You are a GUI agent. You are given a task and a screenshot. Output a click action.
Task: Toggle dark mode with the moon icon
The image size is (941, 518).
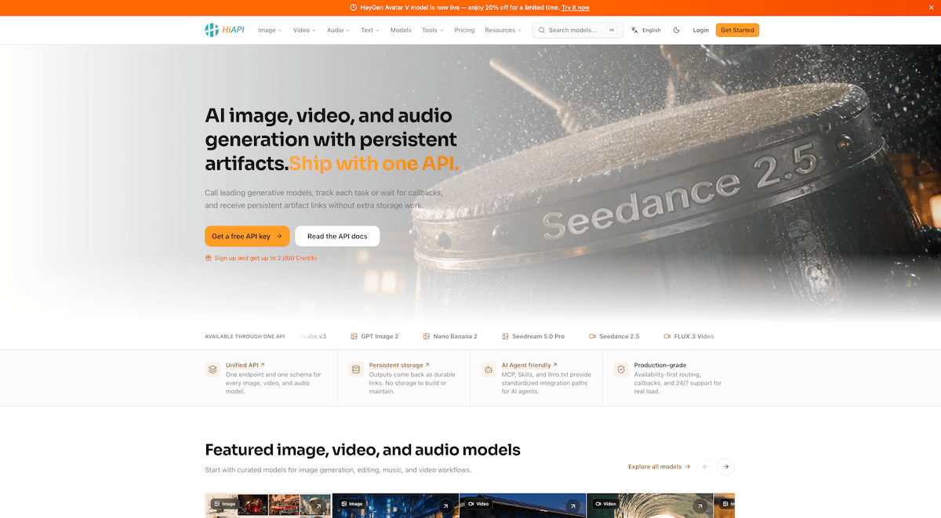pos(677,30)
